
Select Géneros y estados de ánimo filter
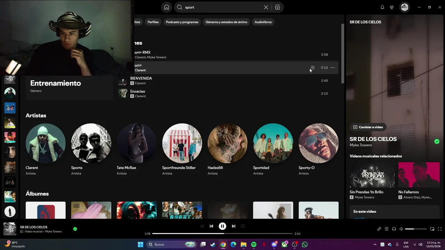(226, 22)
